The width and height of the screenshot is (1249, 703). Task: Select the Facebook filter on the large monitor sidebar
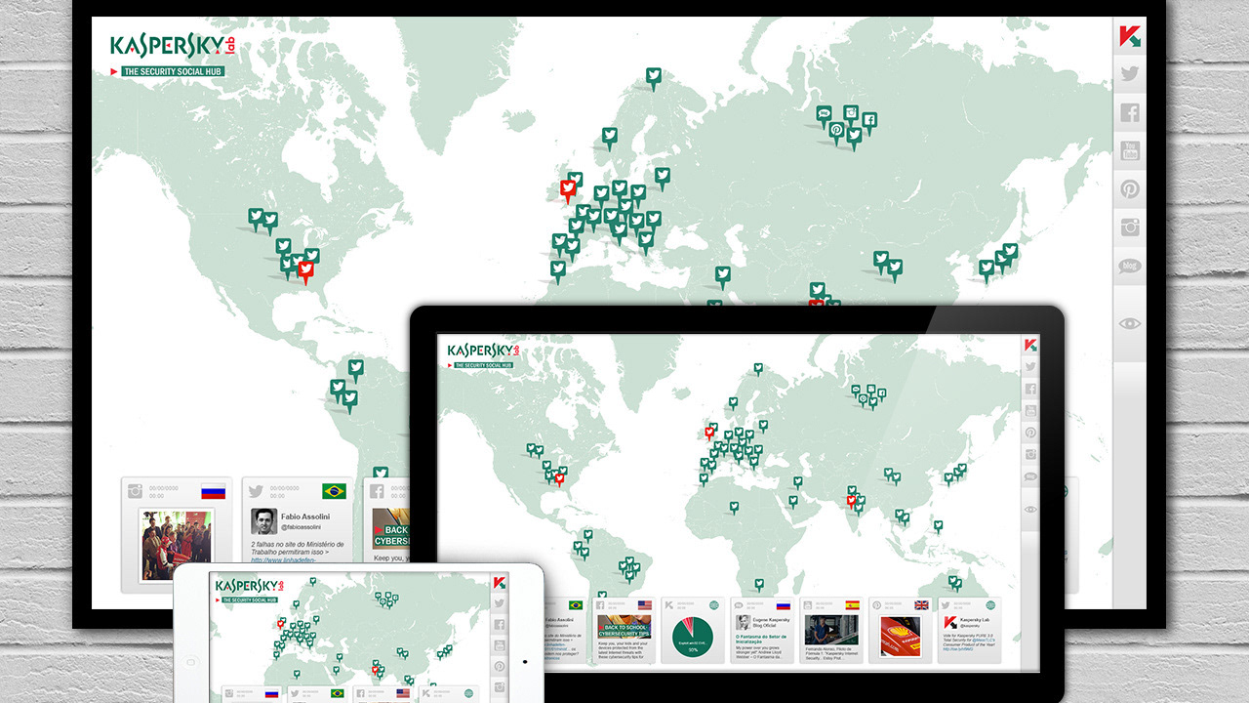click(x=1130, y=112)
